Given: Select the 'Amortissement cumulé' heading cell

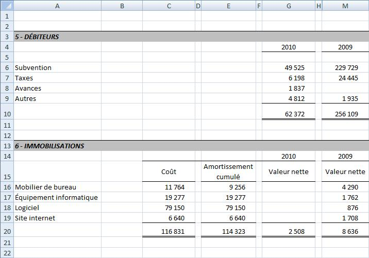Looking at the screenshot, I should click(x=228, y=171).
